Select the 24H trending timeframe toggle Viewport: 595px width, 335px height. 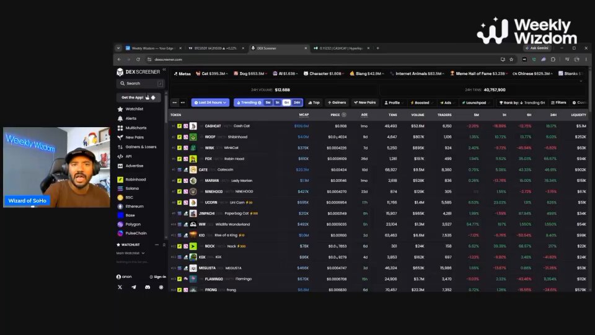[297, 102]
